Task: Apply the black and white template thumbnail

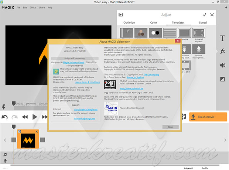Action: (155, 33)
